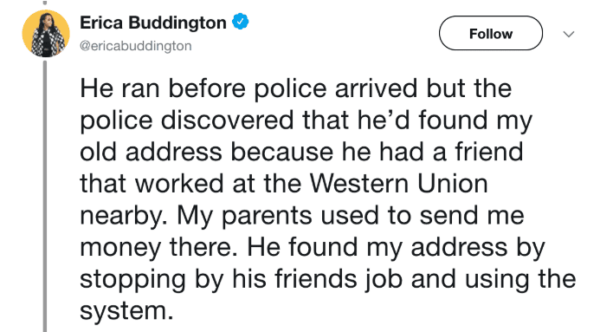Click the words "that worked at" in tweet
The image size is (600, 332).
pos(167,184)
